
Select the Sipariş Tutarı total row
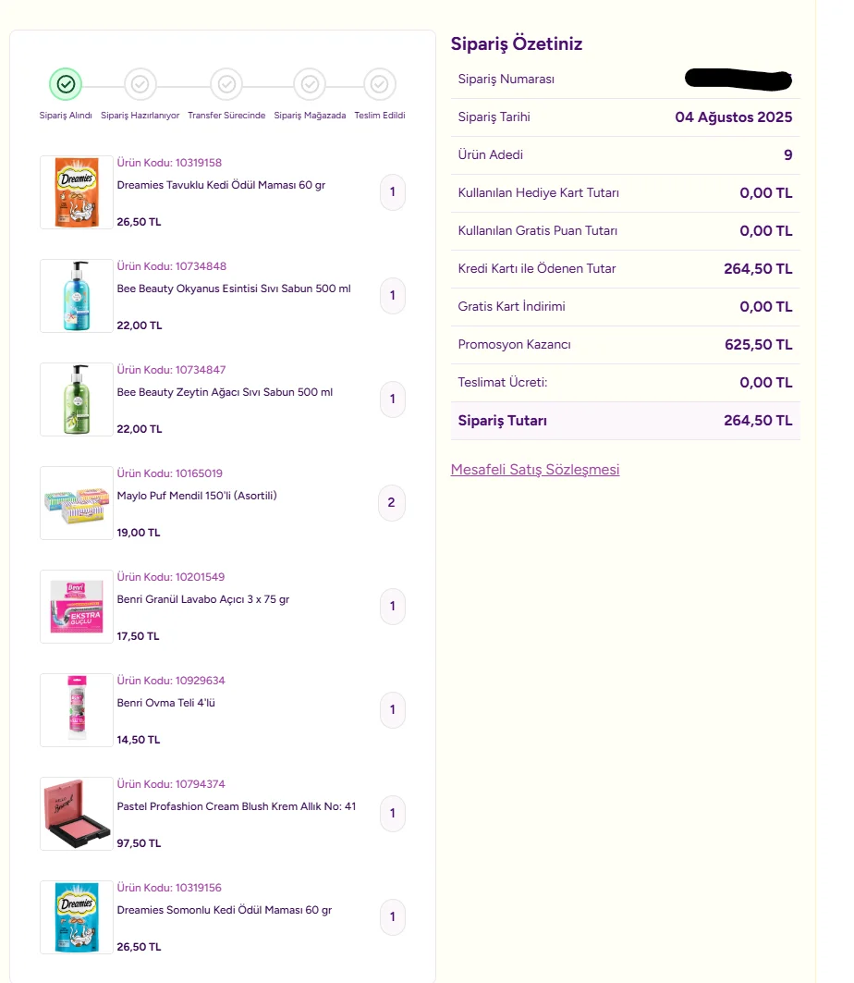click(x=625, y=421)
